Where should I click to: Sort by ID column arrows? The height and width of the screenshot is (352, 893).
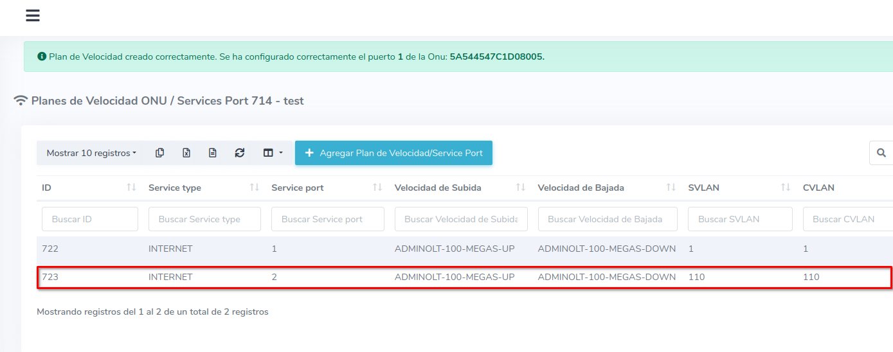[131, 188]
